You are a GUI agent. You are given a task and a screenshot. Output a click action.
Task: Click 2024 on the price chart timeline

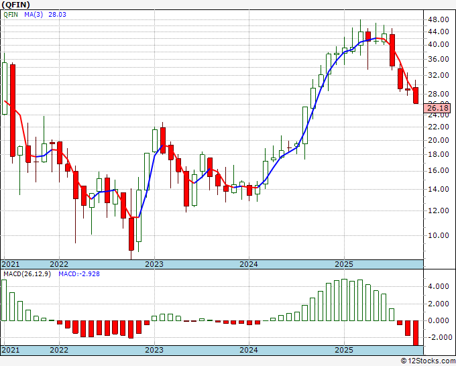(x=249, y=264)
